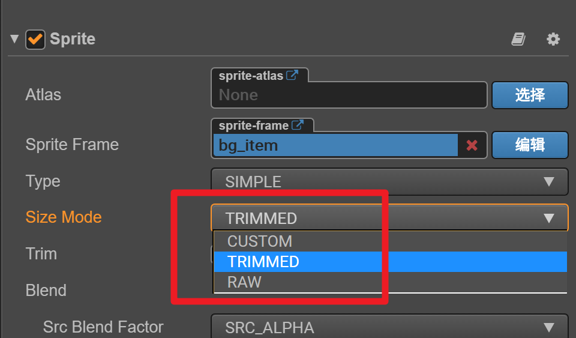Select the highlighted TRIMMED list option
The height and width of the screenshot is (338, 576).
coord(263,262)
